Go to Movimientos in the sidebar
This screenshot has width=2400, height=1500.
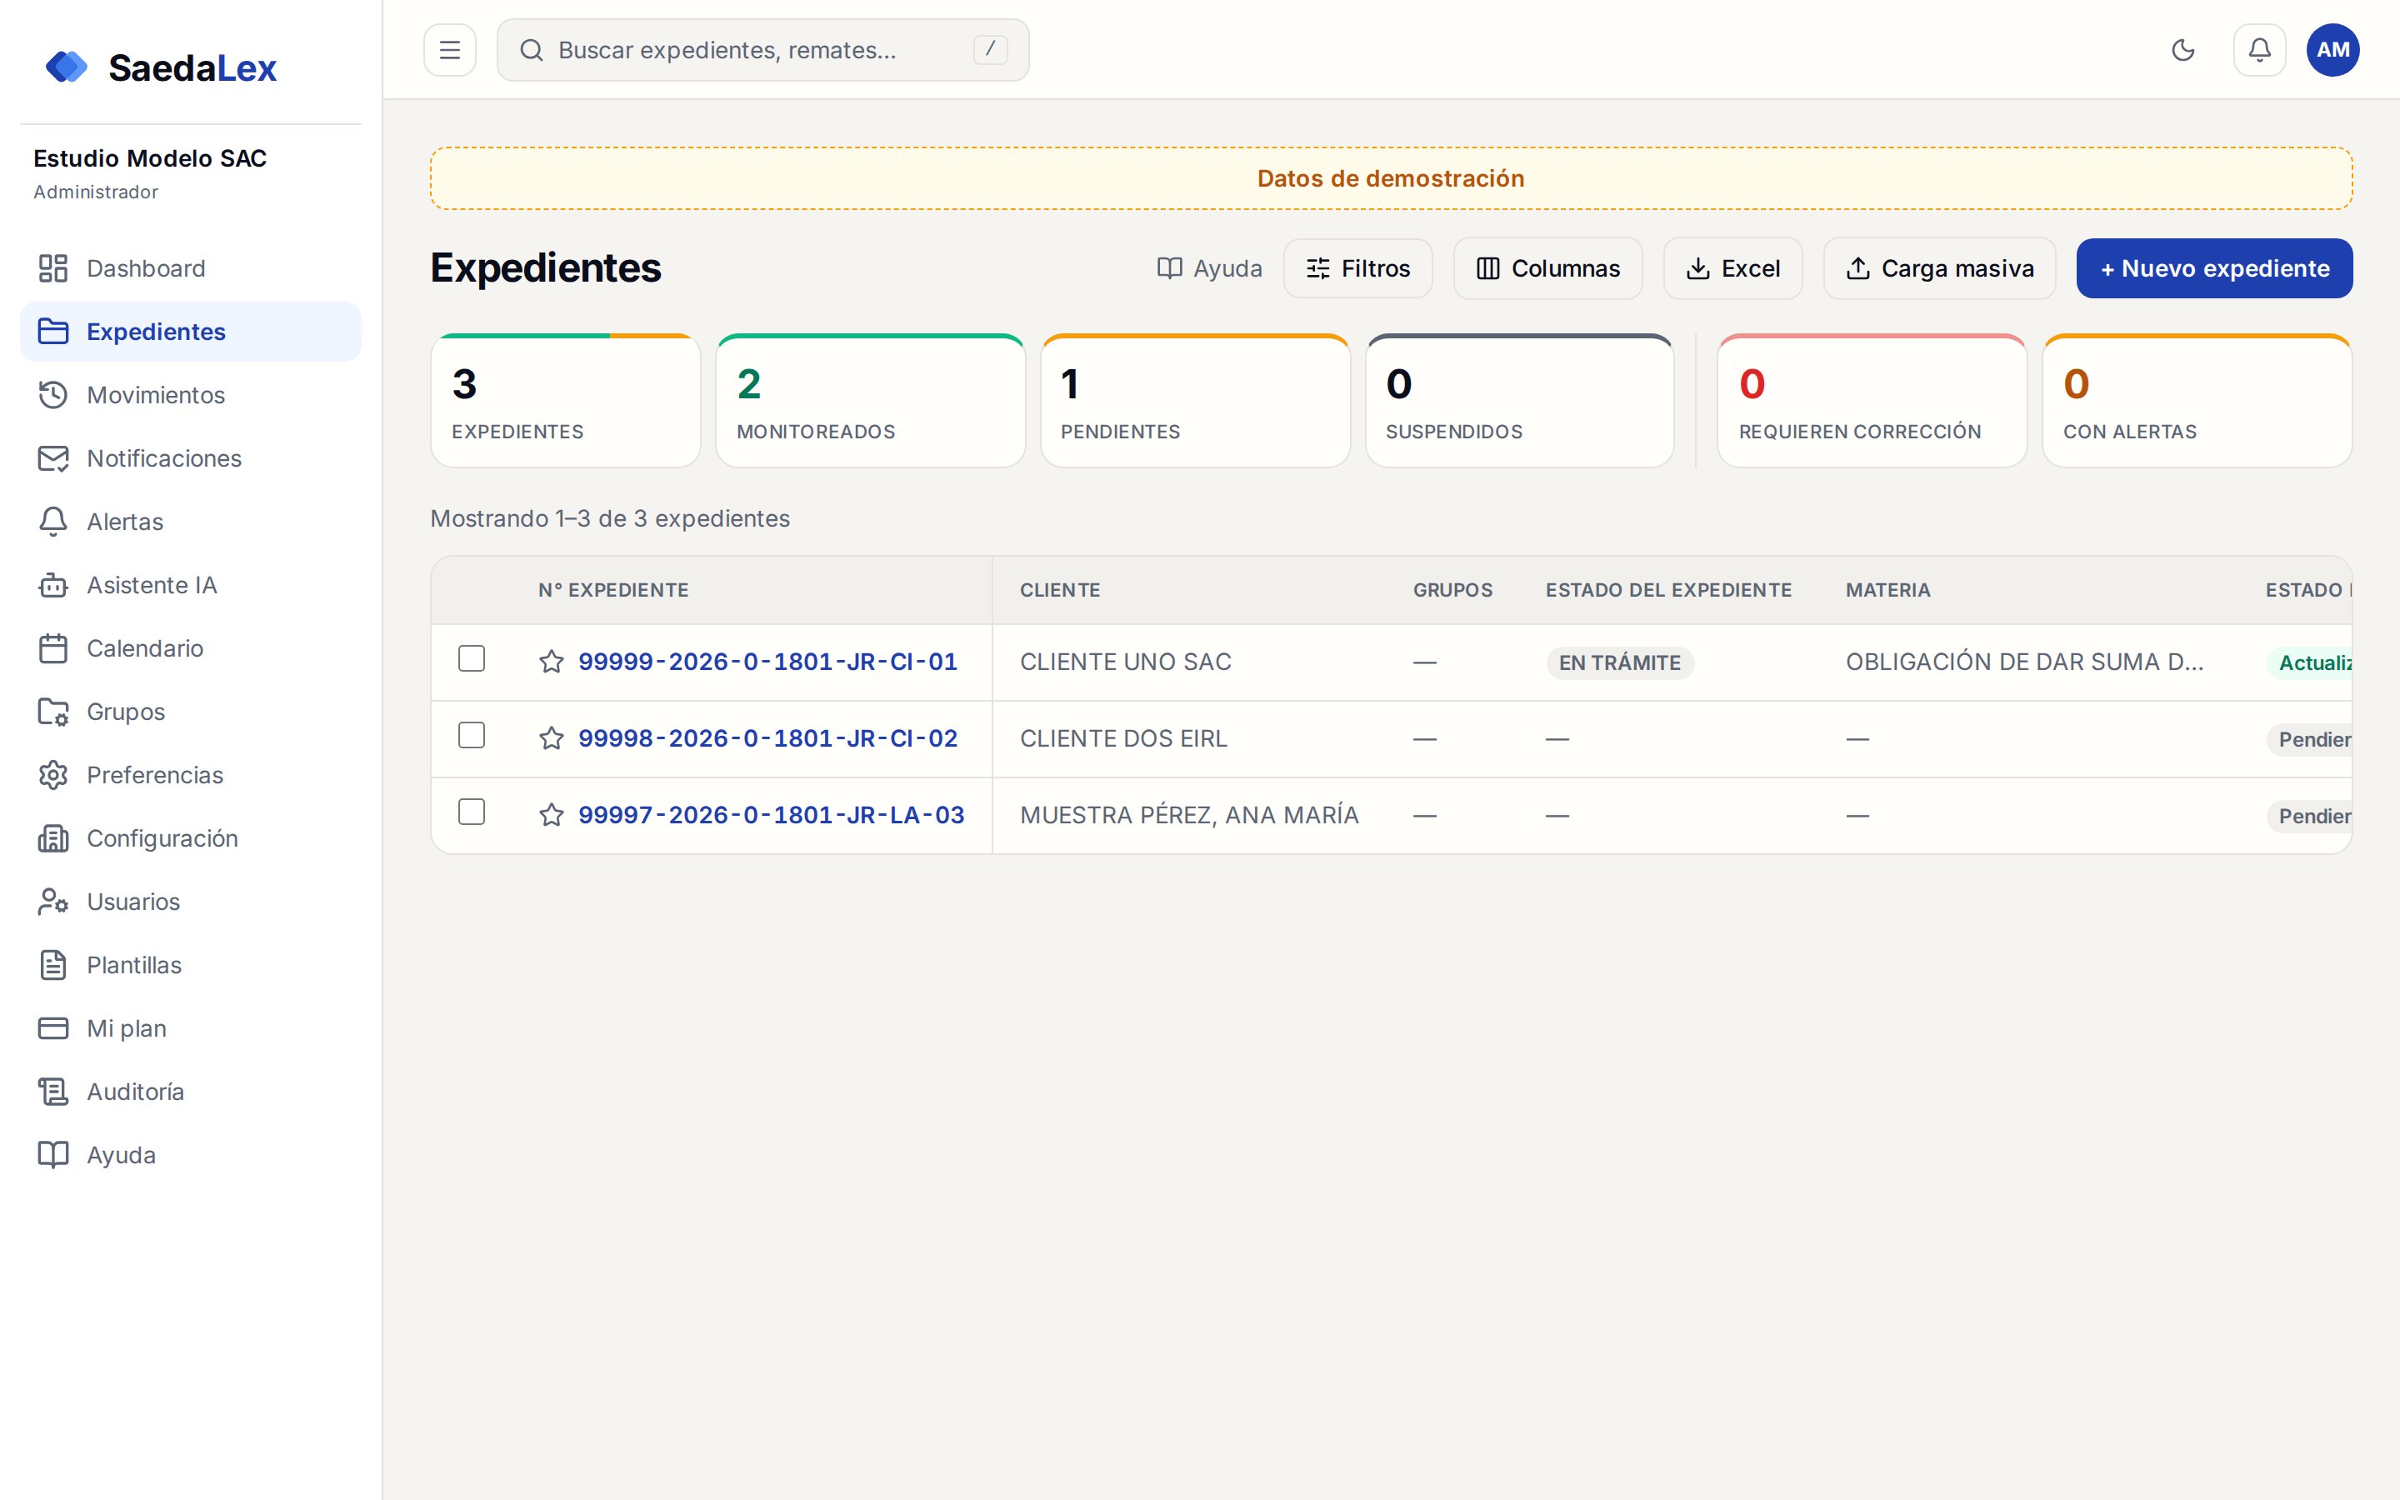pyautogui.click(x=190, y=395)
